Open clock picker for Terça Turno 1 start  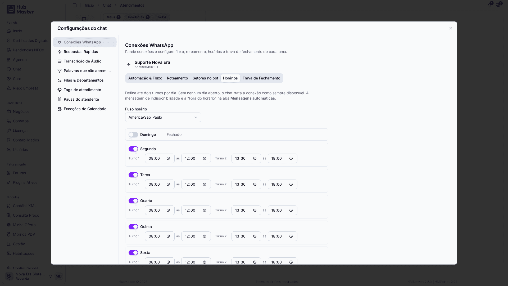(168, 184)
